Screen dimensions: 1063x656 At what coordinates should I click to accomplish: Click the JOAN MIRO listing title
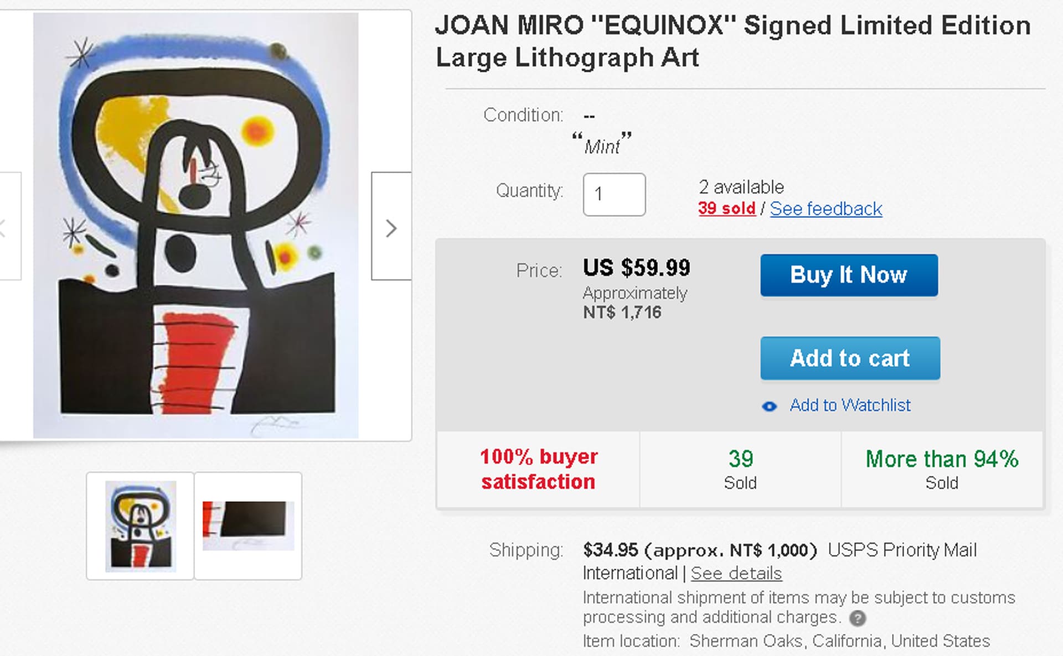point(732,41)
